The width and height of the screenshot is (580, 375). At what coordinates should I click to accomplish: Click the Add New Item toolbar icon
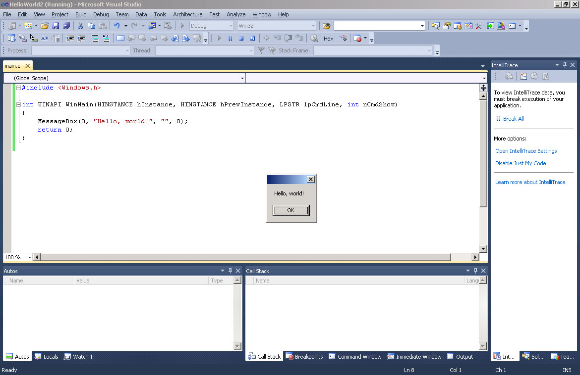(x=28, y=26)
